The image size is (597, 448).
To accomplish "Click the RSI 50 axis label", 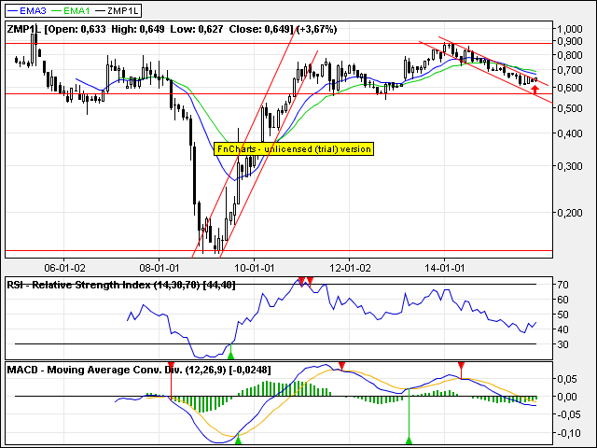I will point(562,315).
